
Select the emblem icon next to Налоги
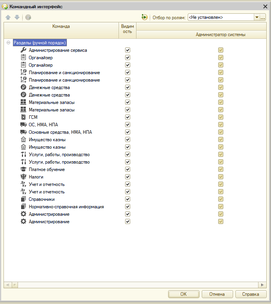tap(23, 177)
